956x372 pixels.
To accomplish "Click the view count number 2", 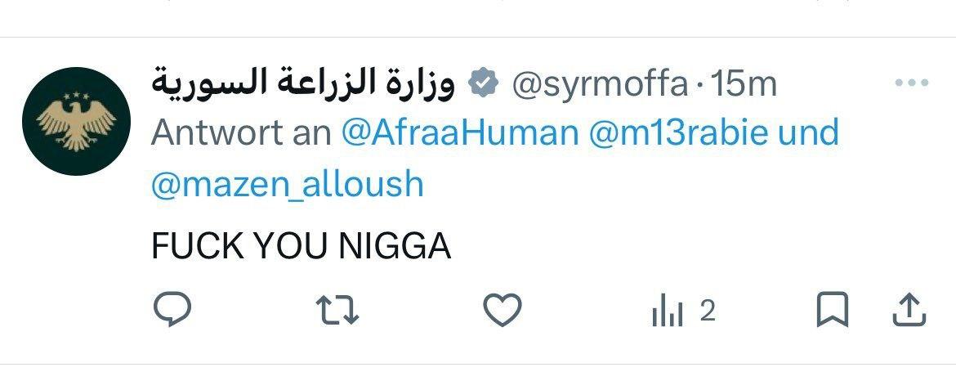I will (708, 311).
